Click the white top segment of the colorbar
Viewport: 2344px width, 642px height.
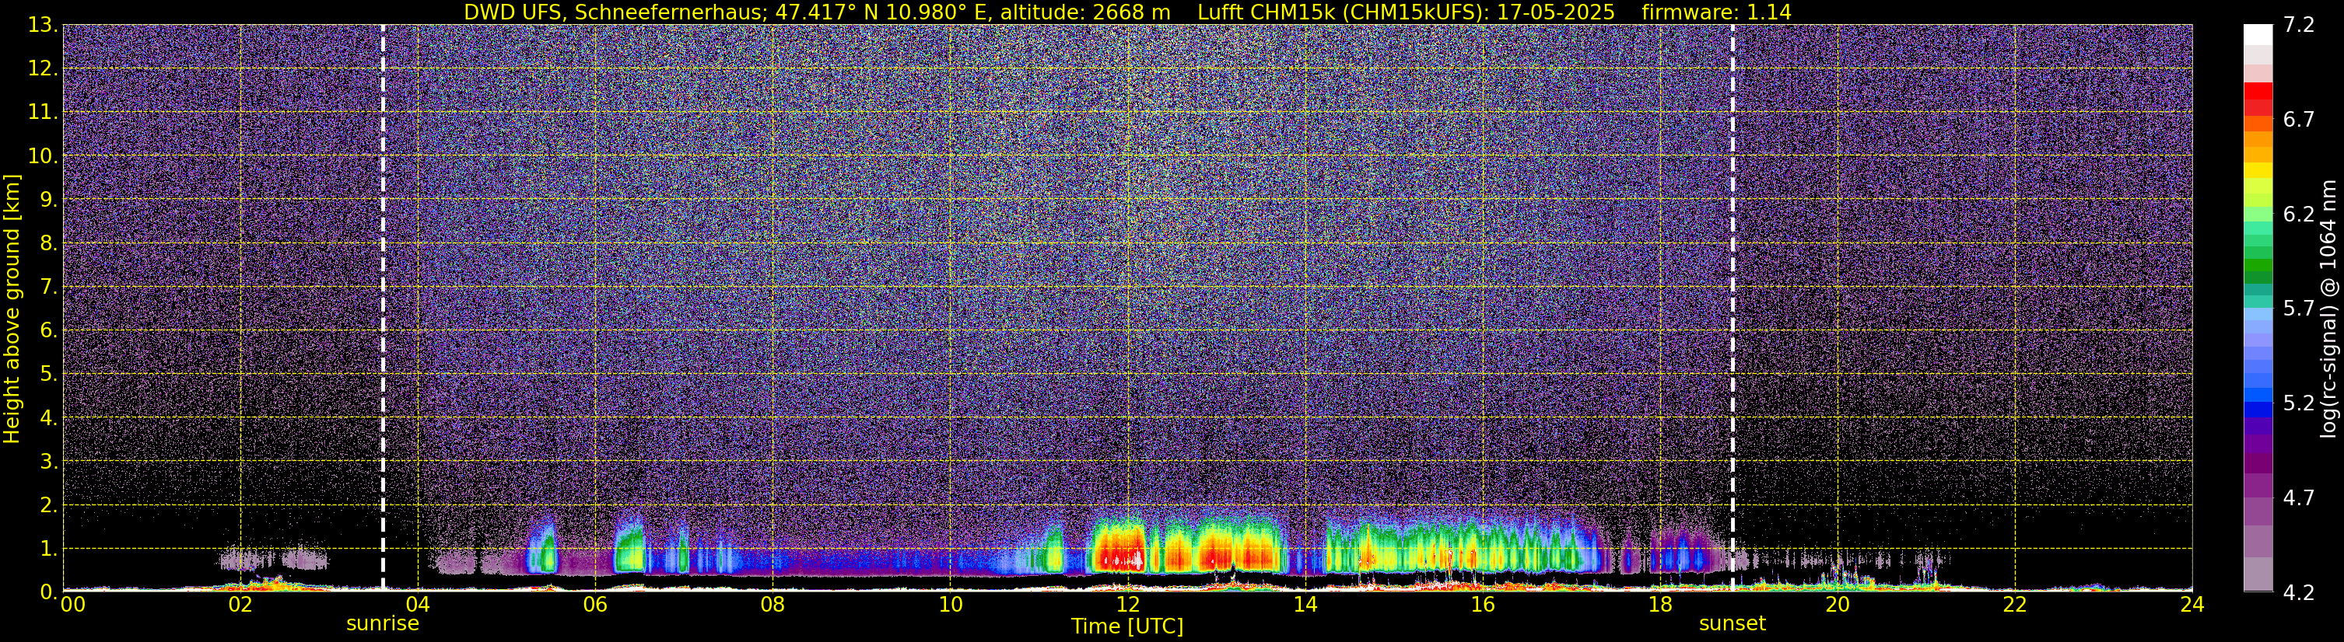[x=2258, y=34]
